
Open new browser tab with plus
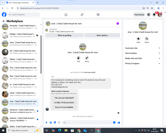pos(38,3)
